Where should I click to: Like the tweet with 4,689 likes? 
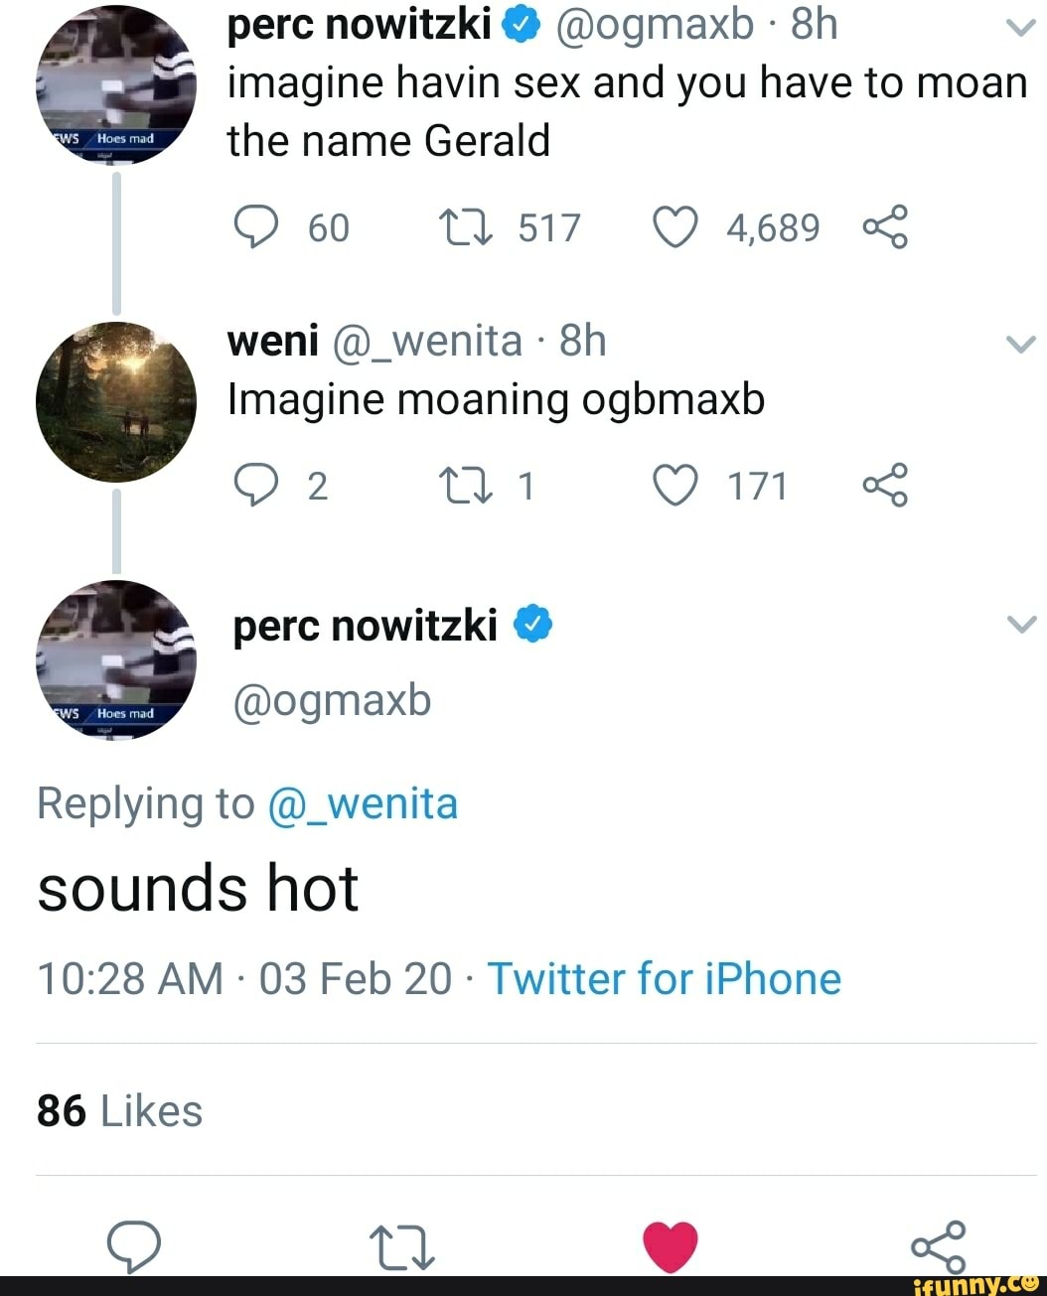click(674, 227)
